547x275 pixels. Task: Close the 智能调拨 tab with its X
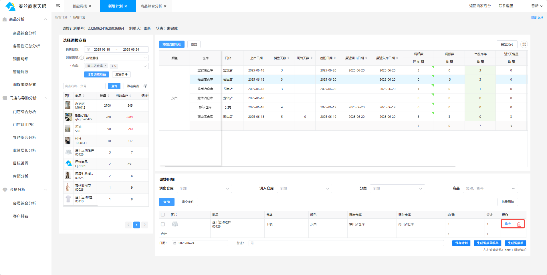pyautogui.click(x=90, y=6)
